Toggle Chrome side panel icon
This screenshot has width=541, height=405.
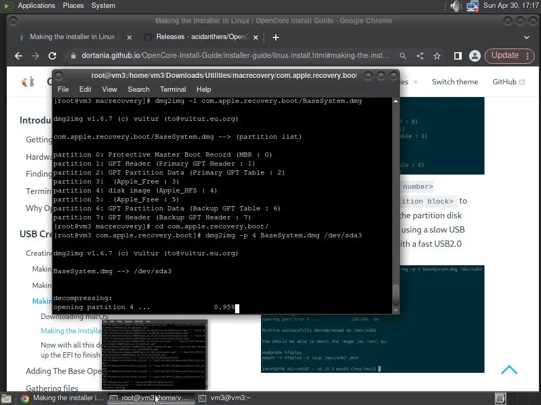458,56
